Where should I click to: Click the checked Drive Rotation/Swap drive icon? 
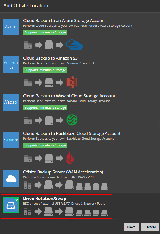(11, 205)
